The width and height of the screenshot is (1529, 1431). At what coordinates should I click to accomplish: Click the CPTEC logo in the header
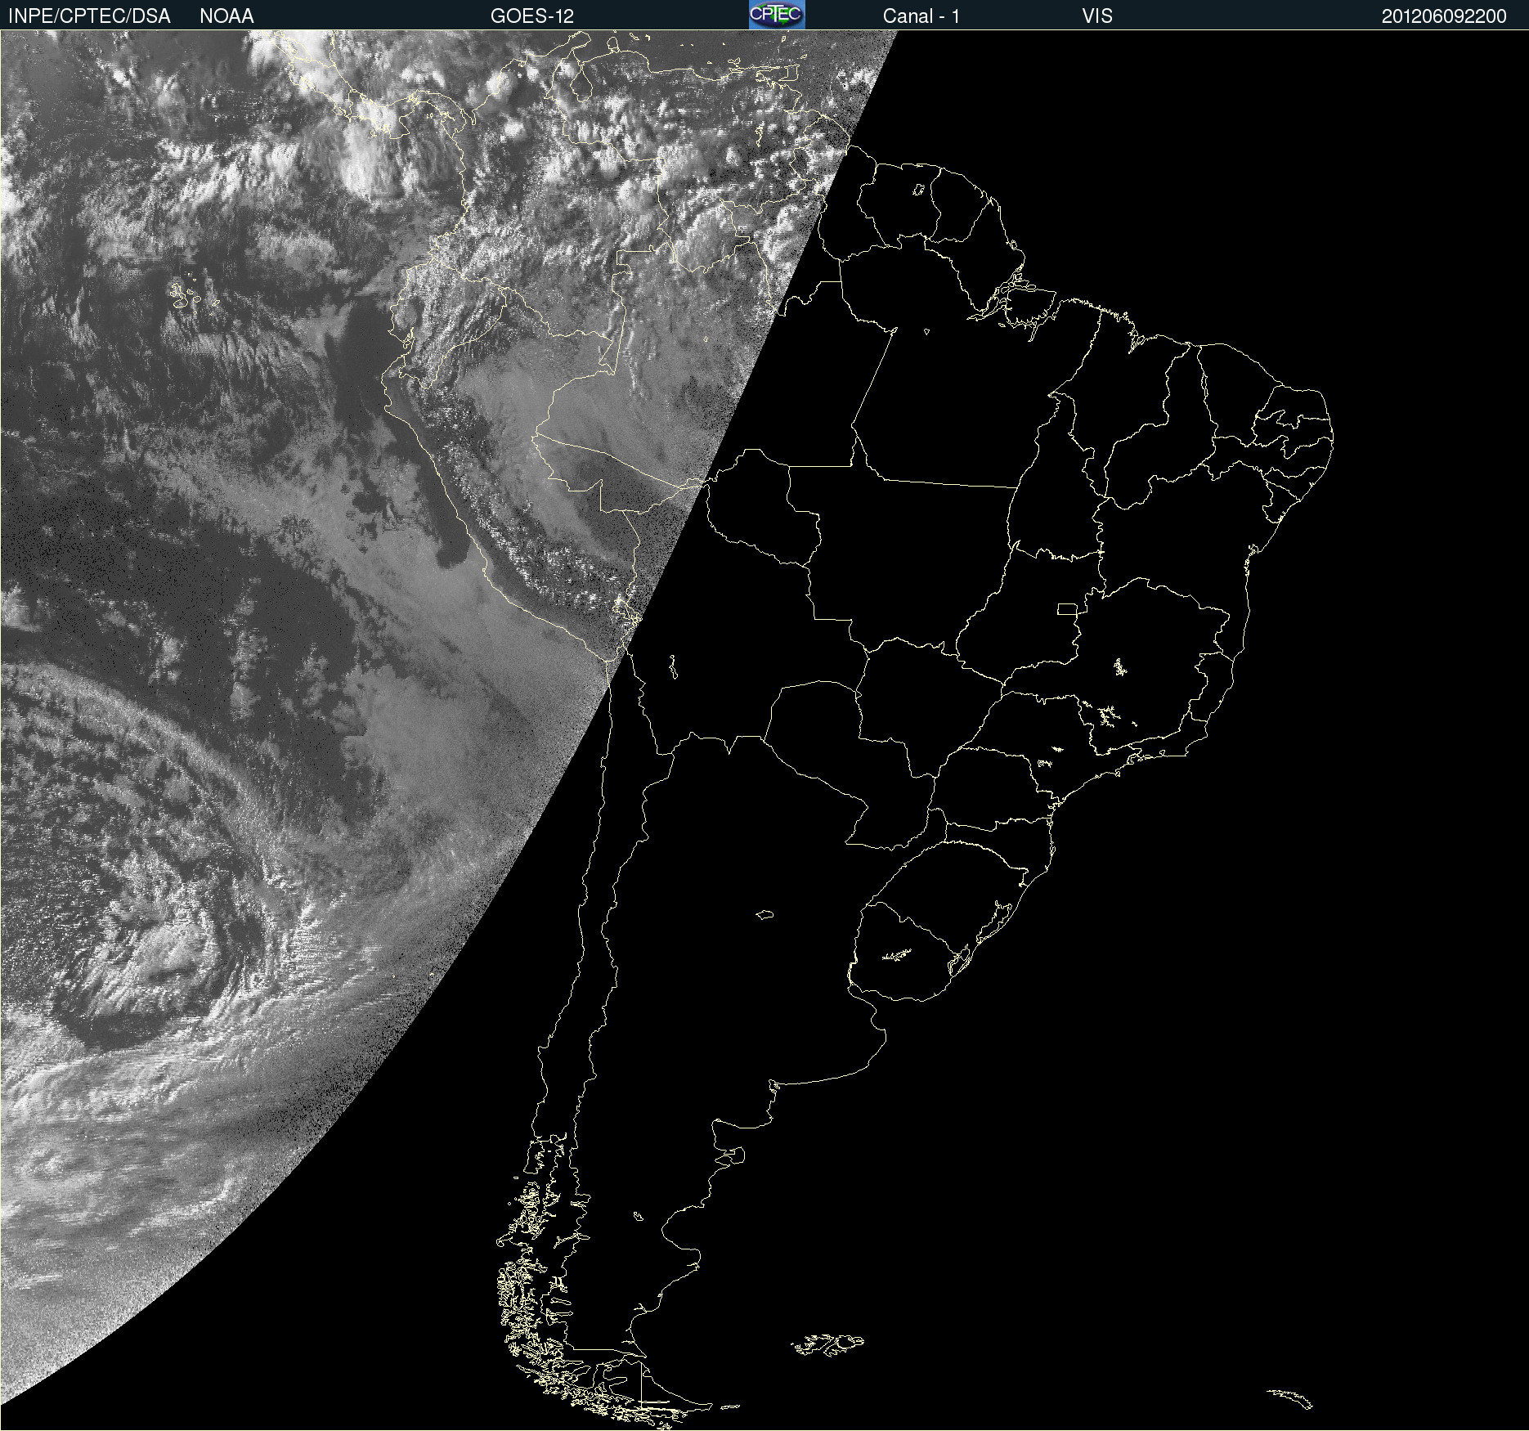tap(777, 15)
